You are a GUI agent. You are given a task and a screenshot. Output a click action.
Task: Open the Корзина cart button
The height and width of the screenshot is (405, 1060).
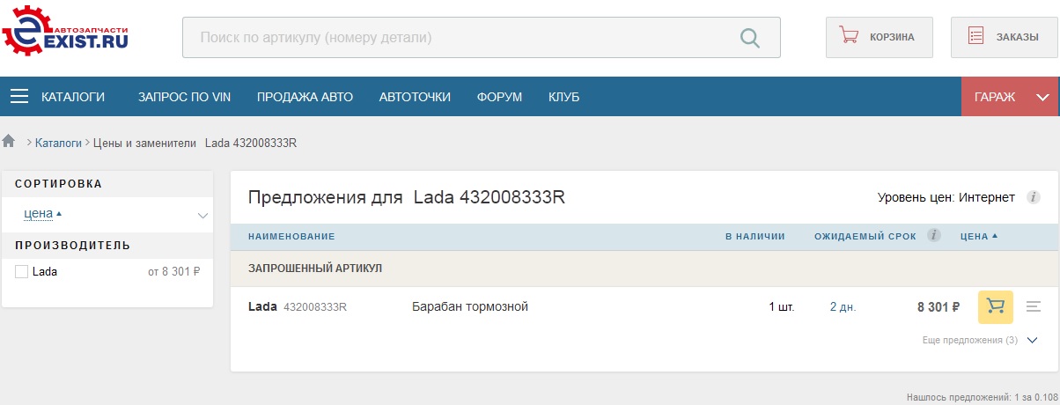(879, 37)
